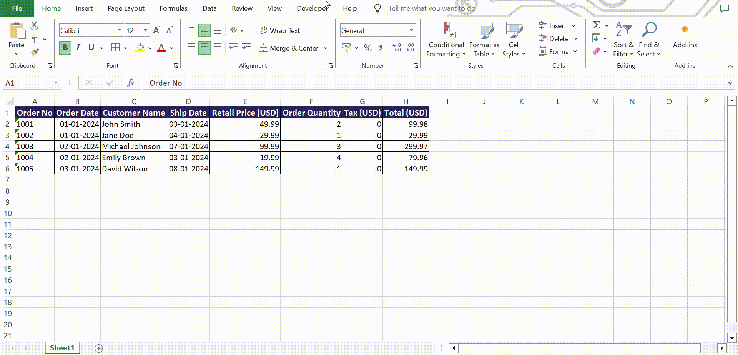Click the Increase Indent icon
738x355 pixels.
coord(246,48)
